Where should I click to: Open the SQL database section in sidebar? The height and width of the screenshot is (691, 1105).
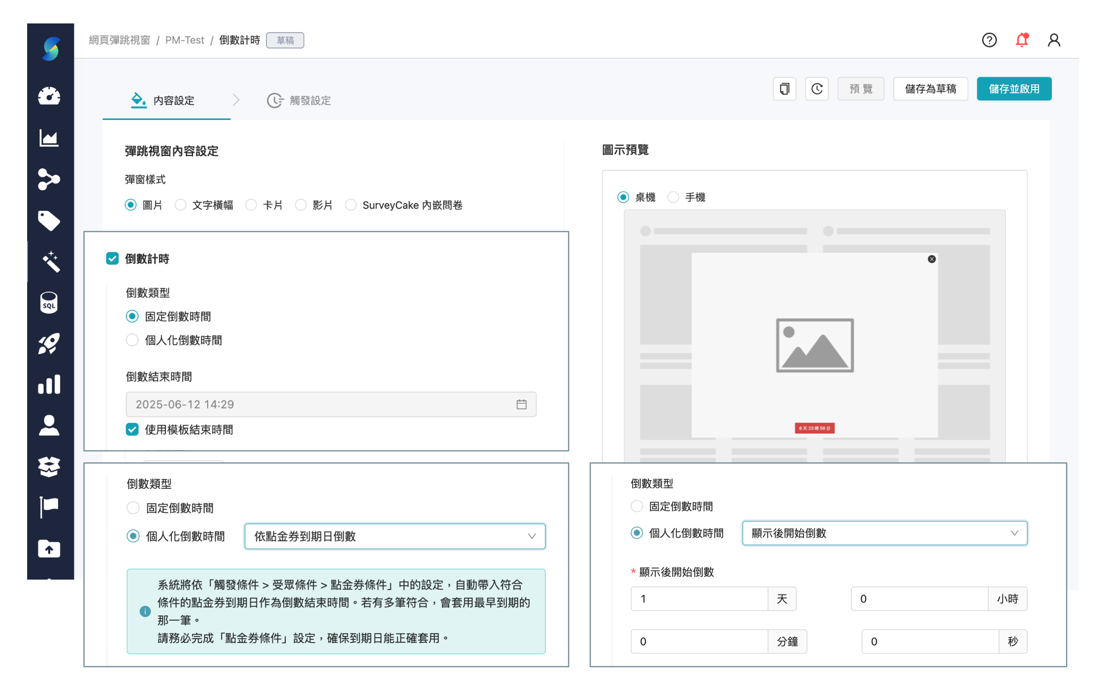point(49,303)
